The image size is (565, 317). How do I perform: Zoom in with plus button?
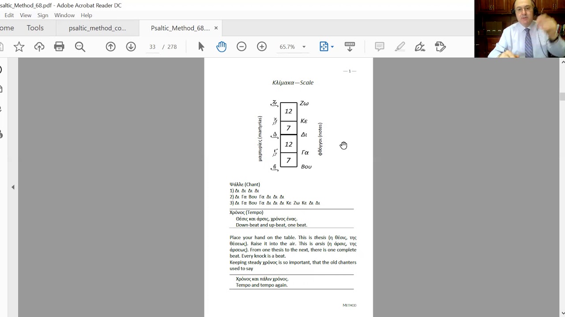tap(262, 47)
